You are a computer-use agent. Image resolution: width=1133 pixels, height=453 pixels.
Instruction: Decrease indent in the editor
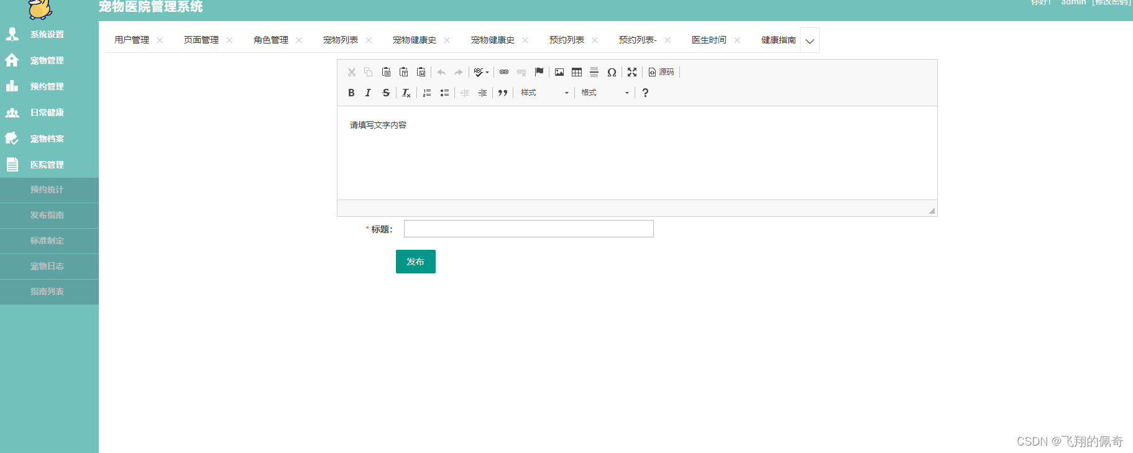[x=465, y=93]
